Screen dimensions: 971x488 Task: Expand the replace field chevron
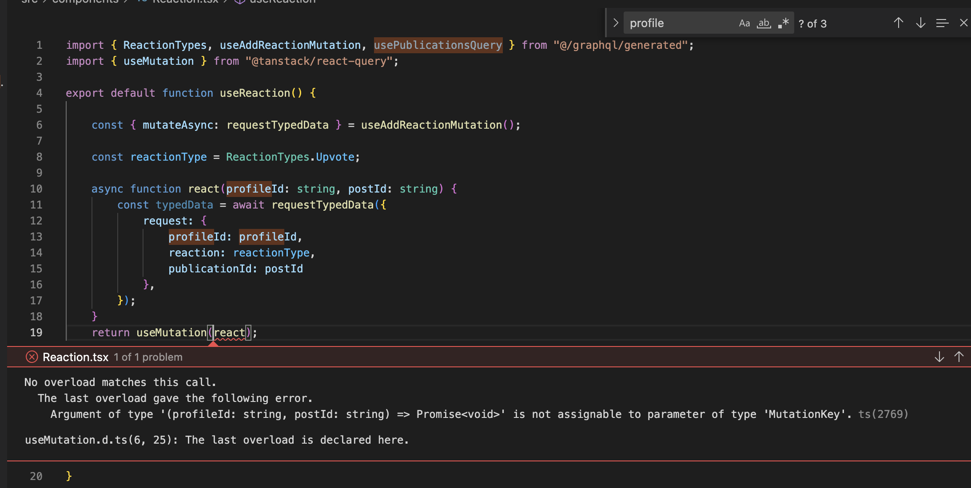click(616, 23)
